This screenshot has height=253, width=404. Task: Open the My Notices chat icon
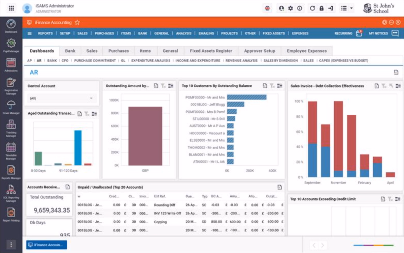coord(395,33)
